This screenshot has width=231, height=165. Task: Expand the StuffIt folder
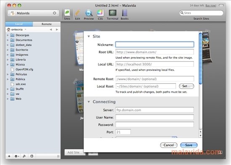tap(8, 89)
